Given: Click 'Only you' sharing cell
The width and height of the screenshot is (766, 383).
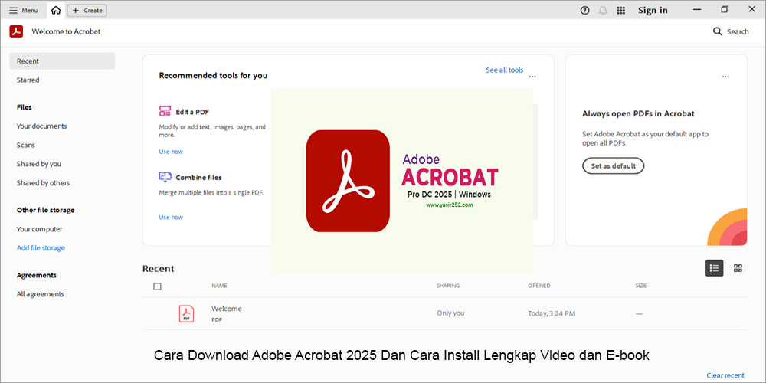Looking at the screenshot, I should [450, 313].
